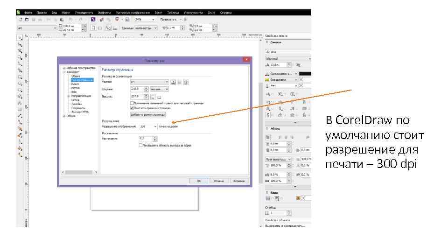Select the Zoom tool in toolbox
Image resolution: width=448 pixels, height=252 pixels.
click(x=20, y=57)
